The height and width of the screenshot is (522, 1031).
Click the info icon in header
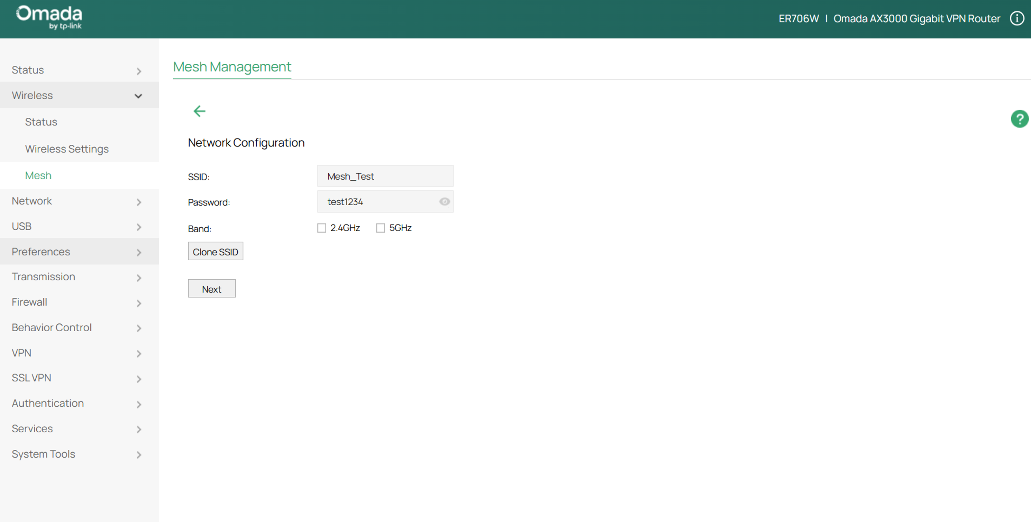(x=1017, y=18)
